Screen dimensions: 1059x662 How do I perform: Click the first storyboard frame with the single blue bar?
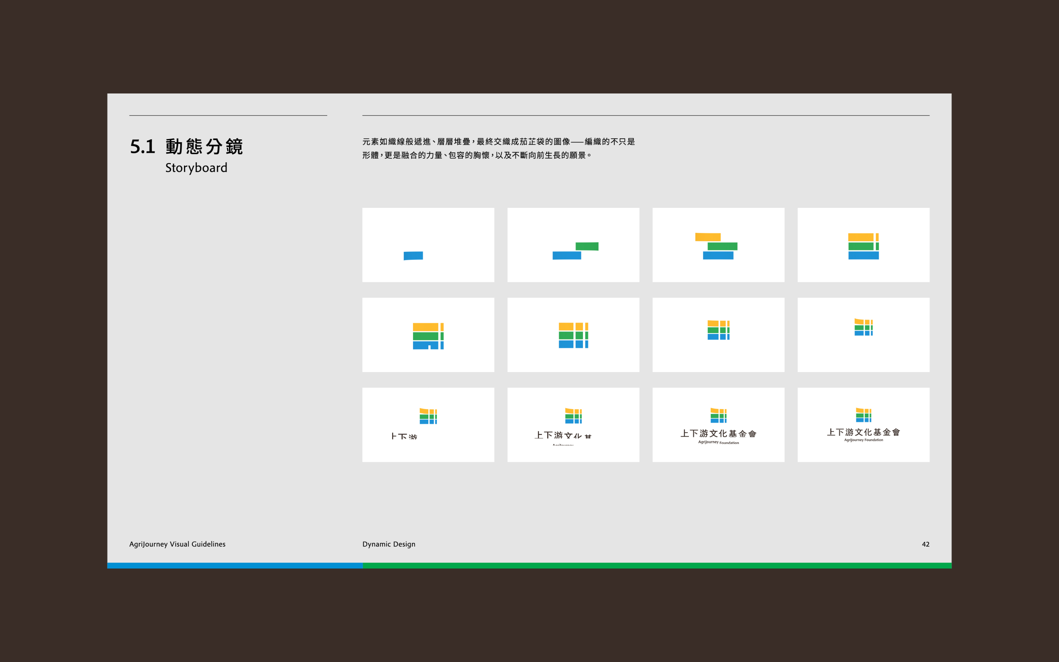point(428,245)
